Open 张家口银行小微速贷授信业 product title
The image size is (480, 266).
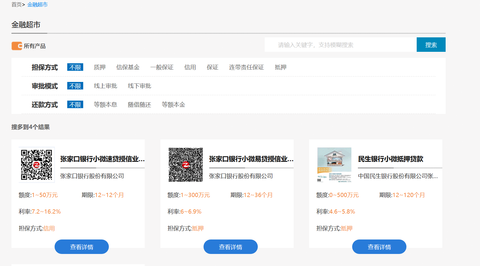tap(103, 159)
